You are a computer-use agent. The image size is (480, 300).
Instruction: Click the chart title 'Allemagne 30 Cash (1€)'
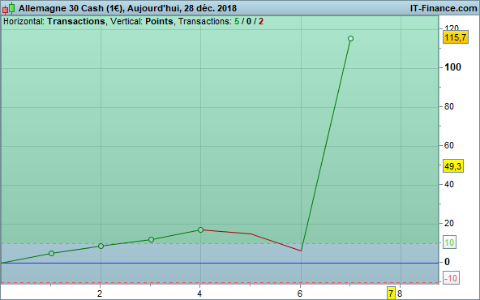click(71, 8)
